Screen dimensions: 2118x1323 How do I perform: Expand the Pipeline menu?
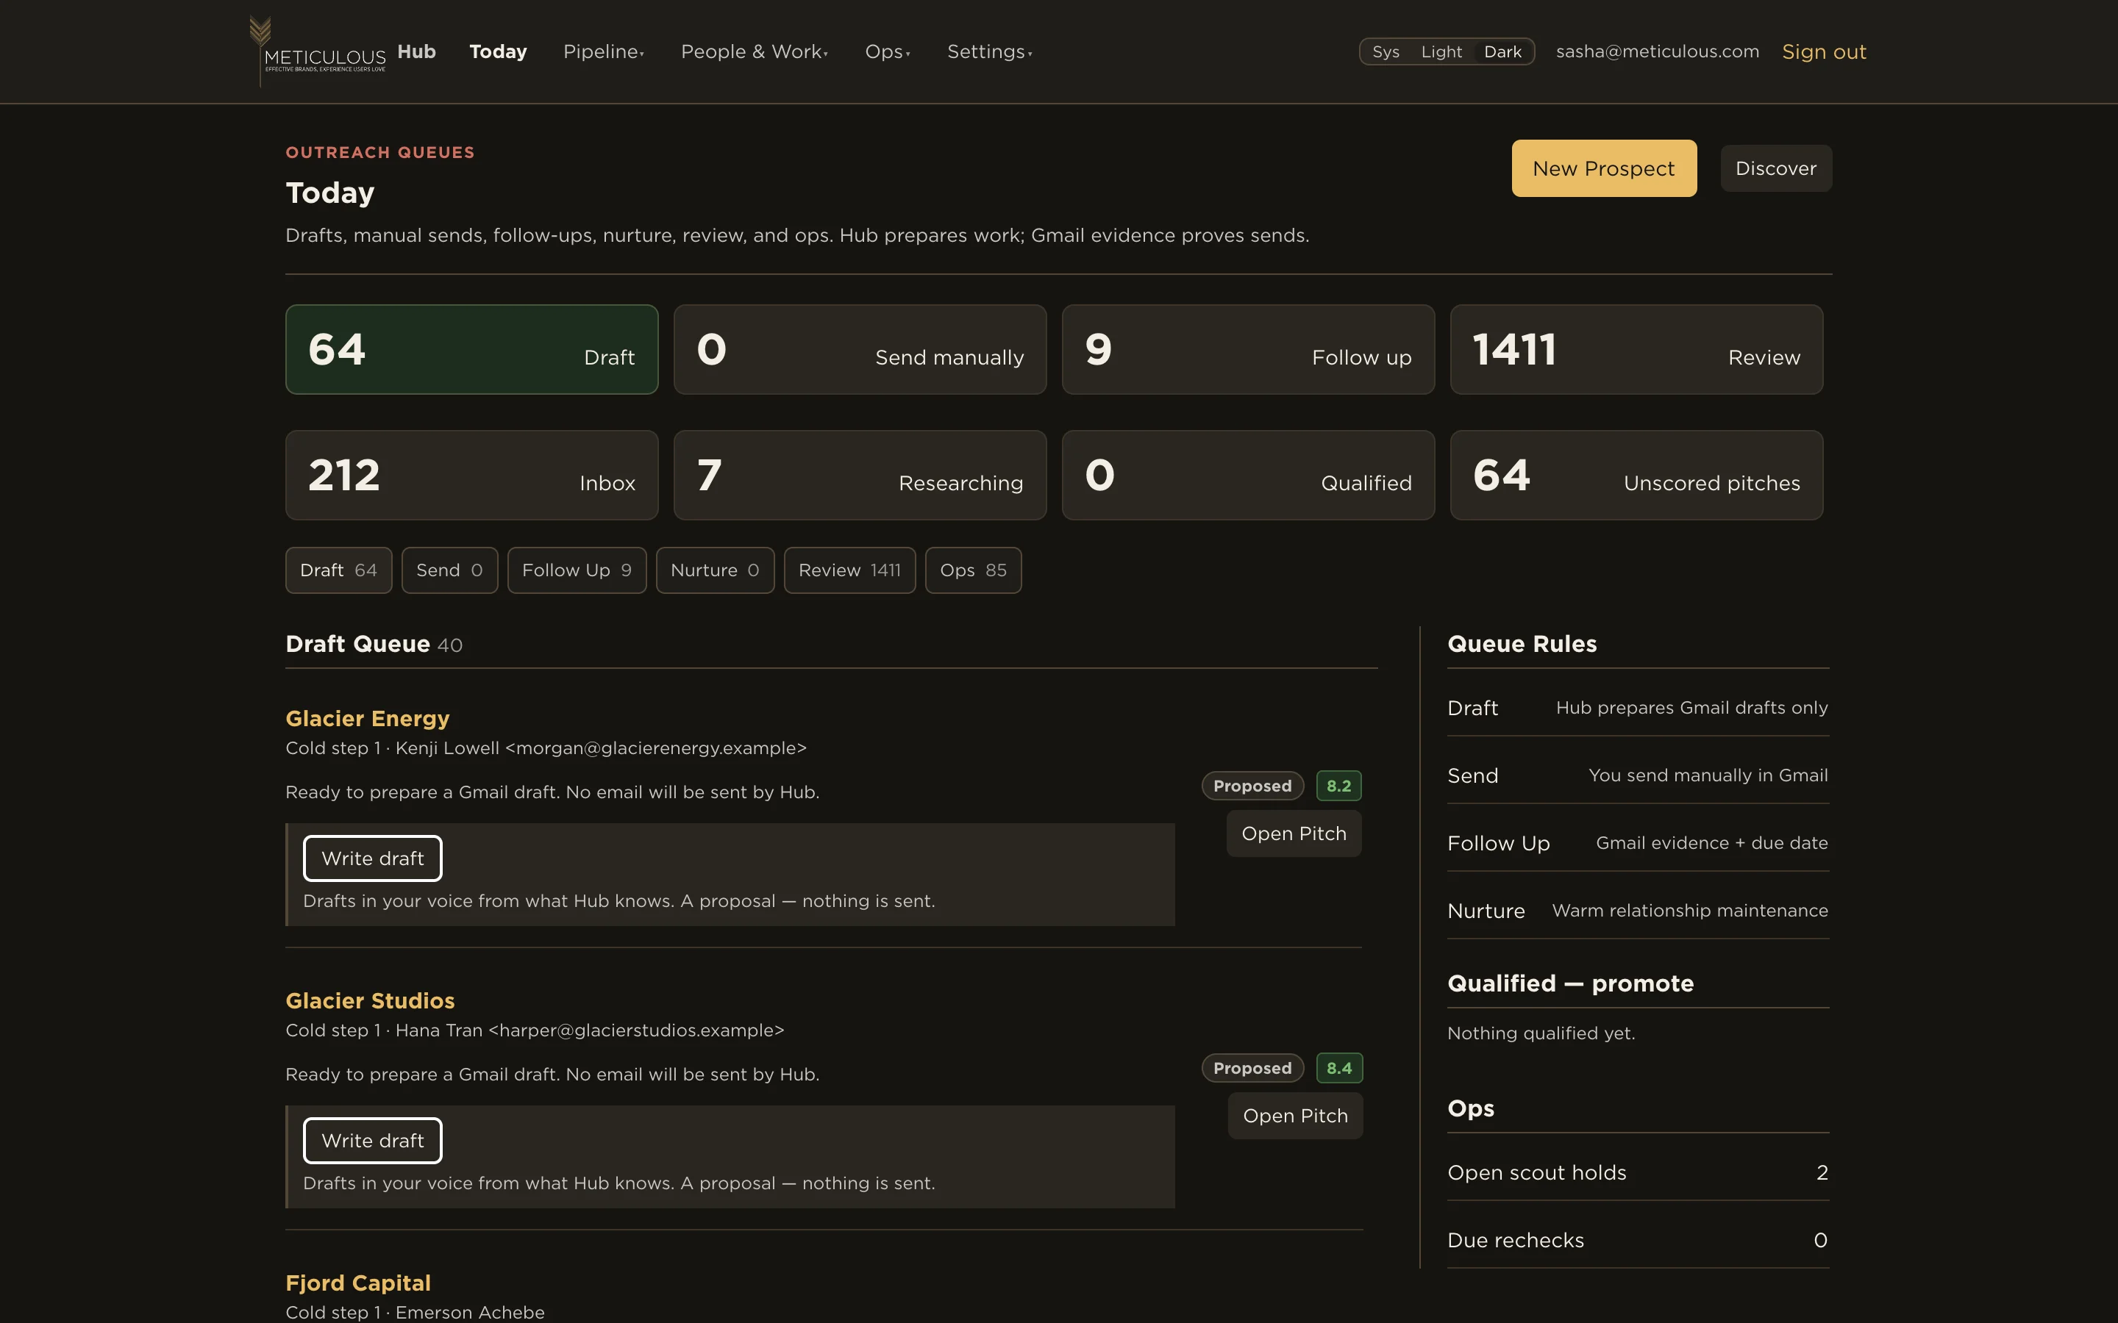coord(604,51)
